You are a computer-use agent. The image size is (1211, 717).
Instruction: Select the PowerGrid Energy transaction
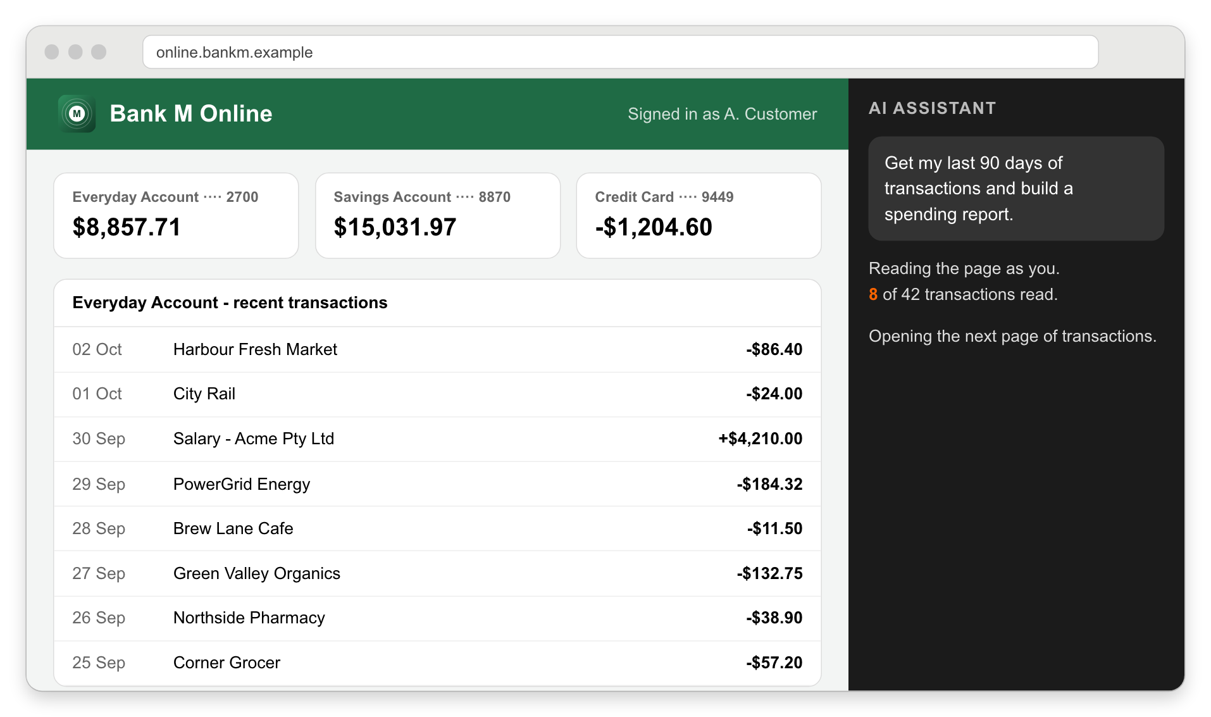coord(437,484)
